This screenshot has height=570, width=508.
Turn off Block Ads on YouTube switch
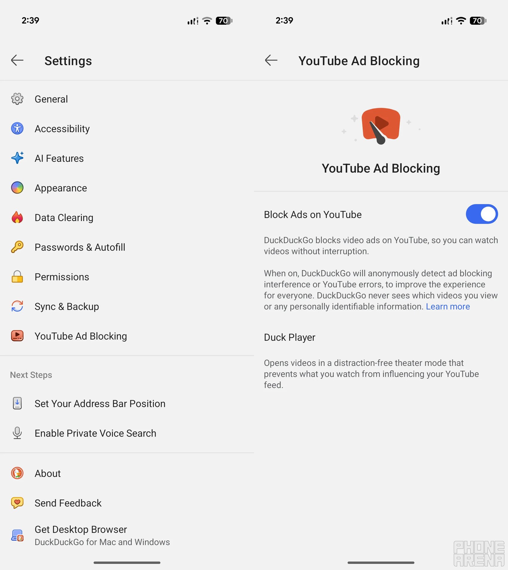point(482,214)
